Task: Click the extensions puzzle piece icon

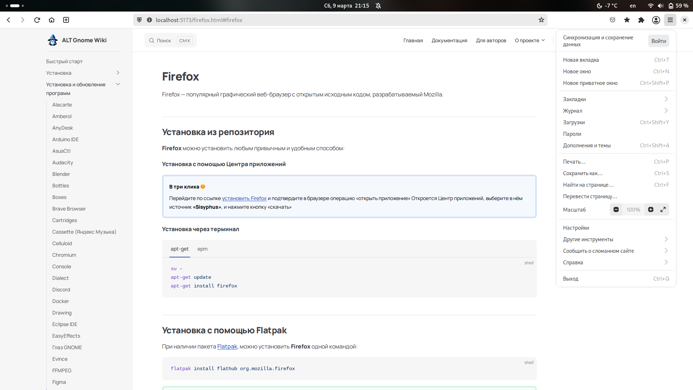Action: (x=641, y=20)
